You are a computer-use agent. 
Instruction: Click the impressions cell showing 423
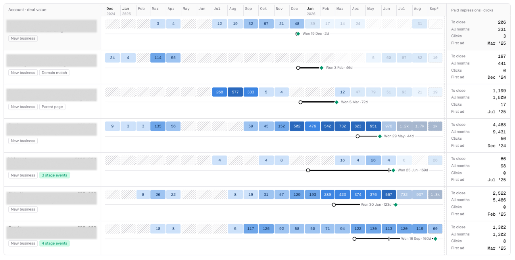tap(342, 195)
